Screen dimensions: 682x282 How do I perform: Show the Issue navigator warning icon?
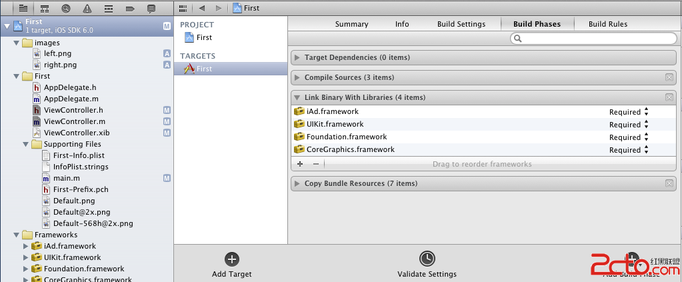(x=87, y=9)
